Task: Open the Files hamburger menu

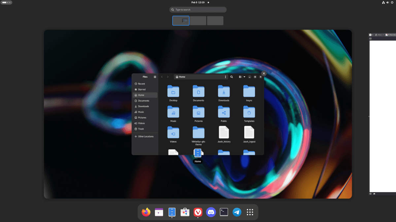Action: click(155, 77)
